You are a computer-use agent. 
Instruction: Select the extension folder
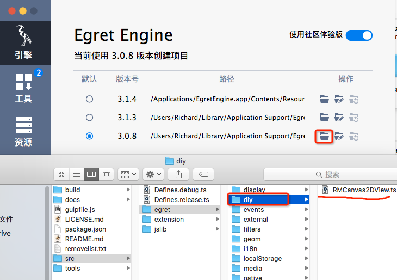180,219
